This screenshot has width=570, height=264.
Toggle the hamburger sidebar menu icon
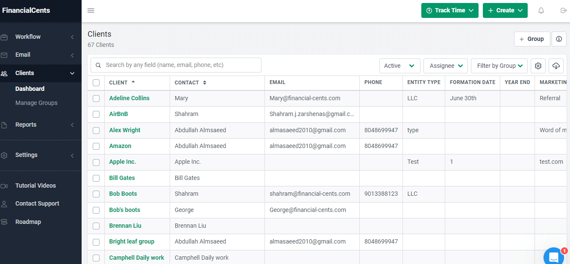pyautogui.click(x=91, y=11)
